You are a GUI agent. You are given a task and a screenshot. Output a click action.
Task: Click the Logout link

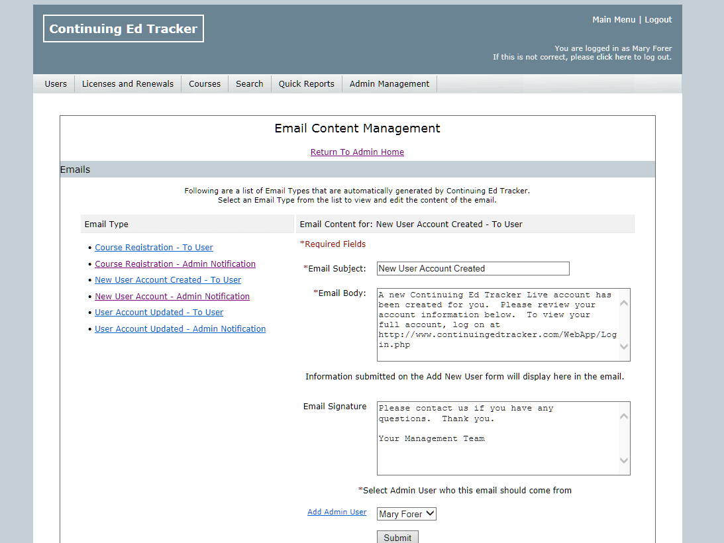[x=658, y=20]
